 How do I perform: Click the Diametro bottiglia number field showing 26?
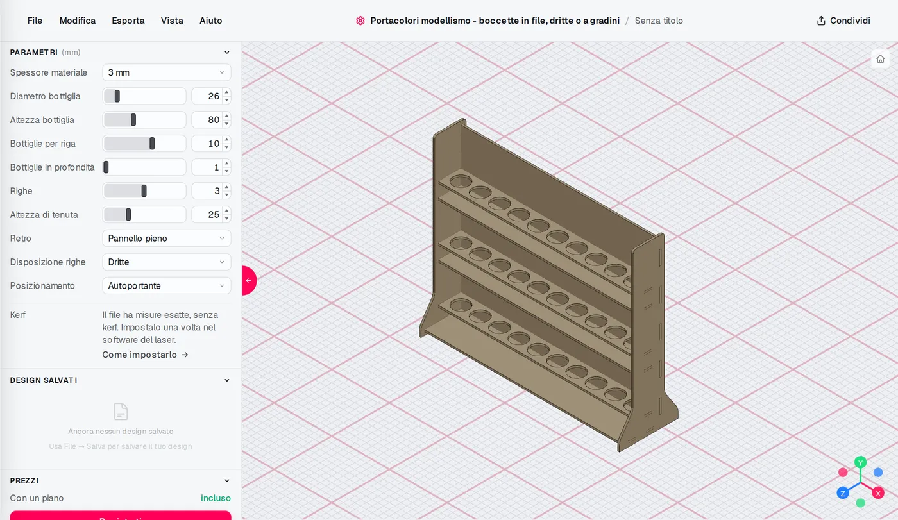click(x=211, y=96)
